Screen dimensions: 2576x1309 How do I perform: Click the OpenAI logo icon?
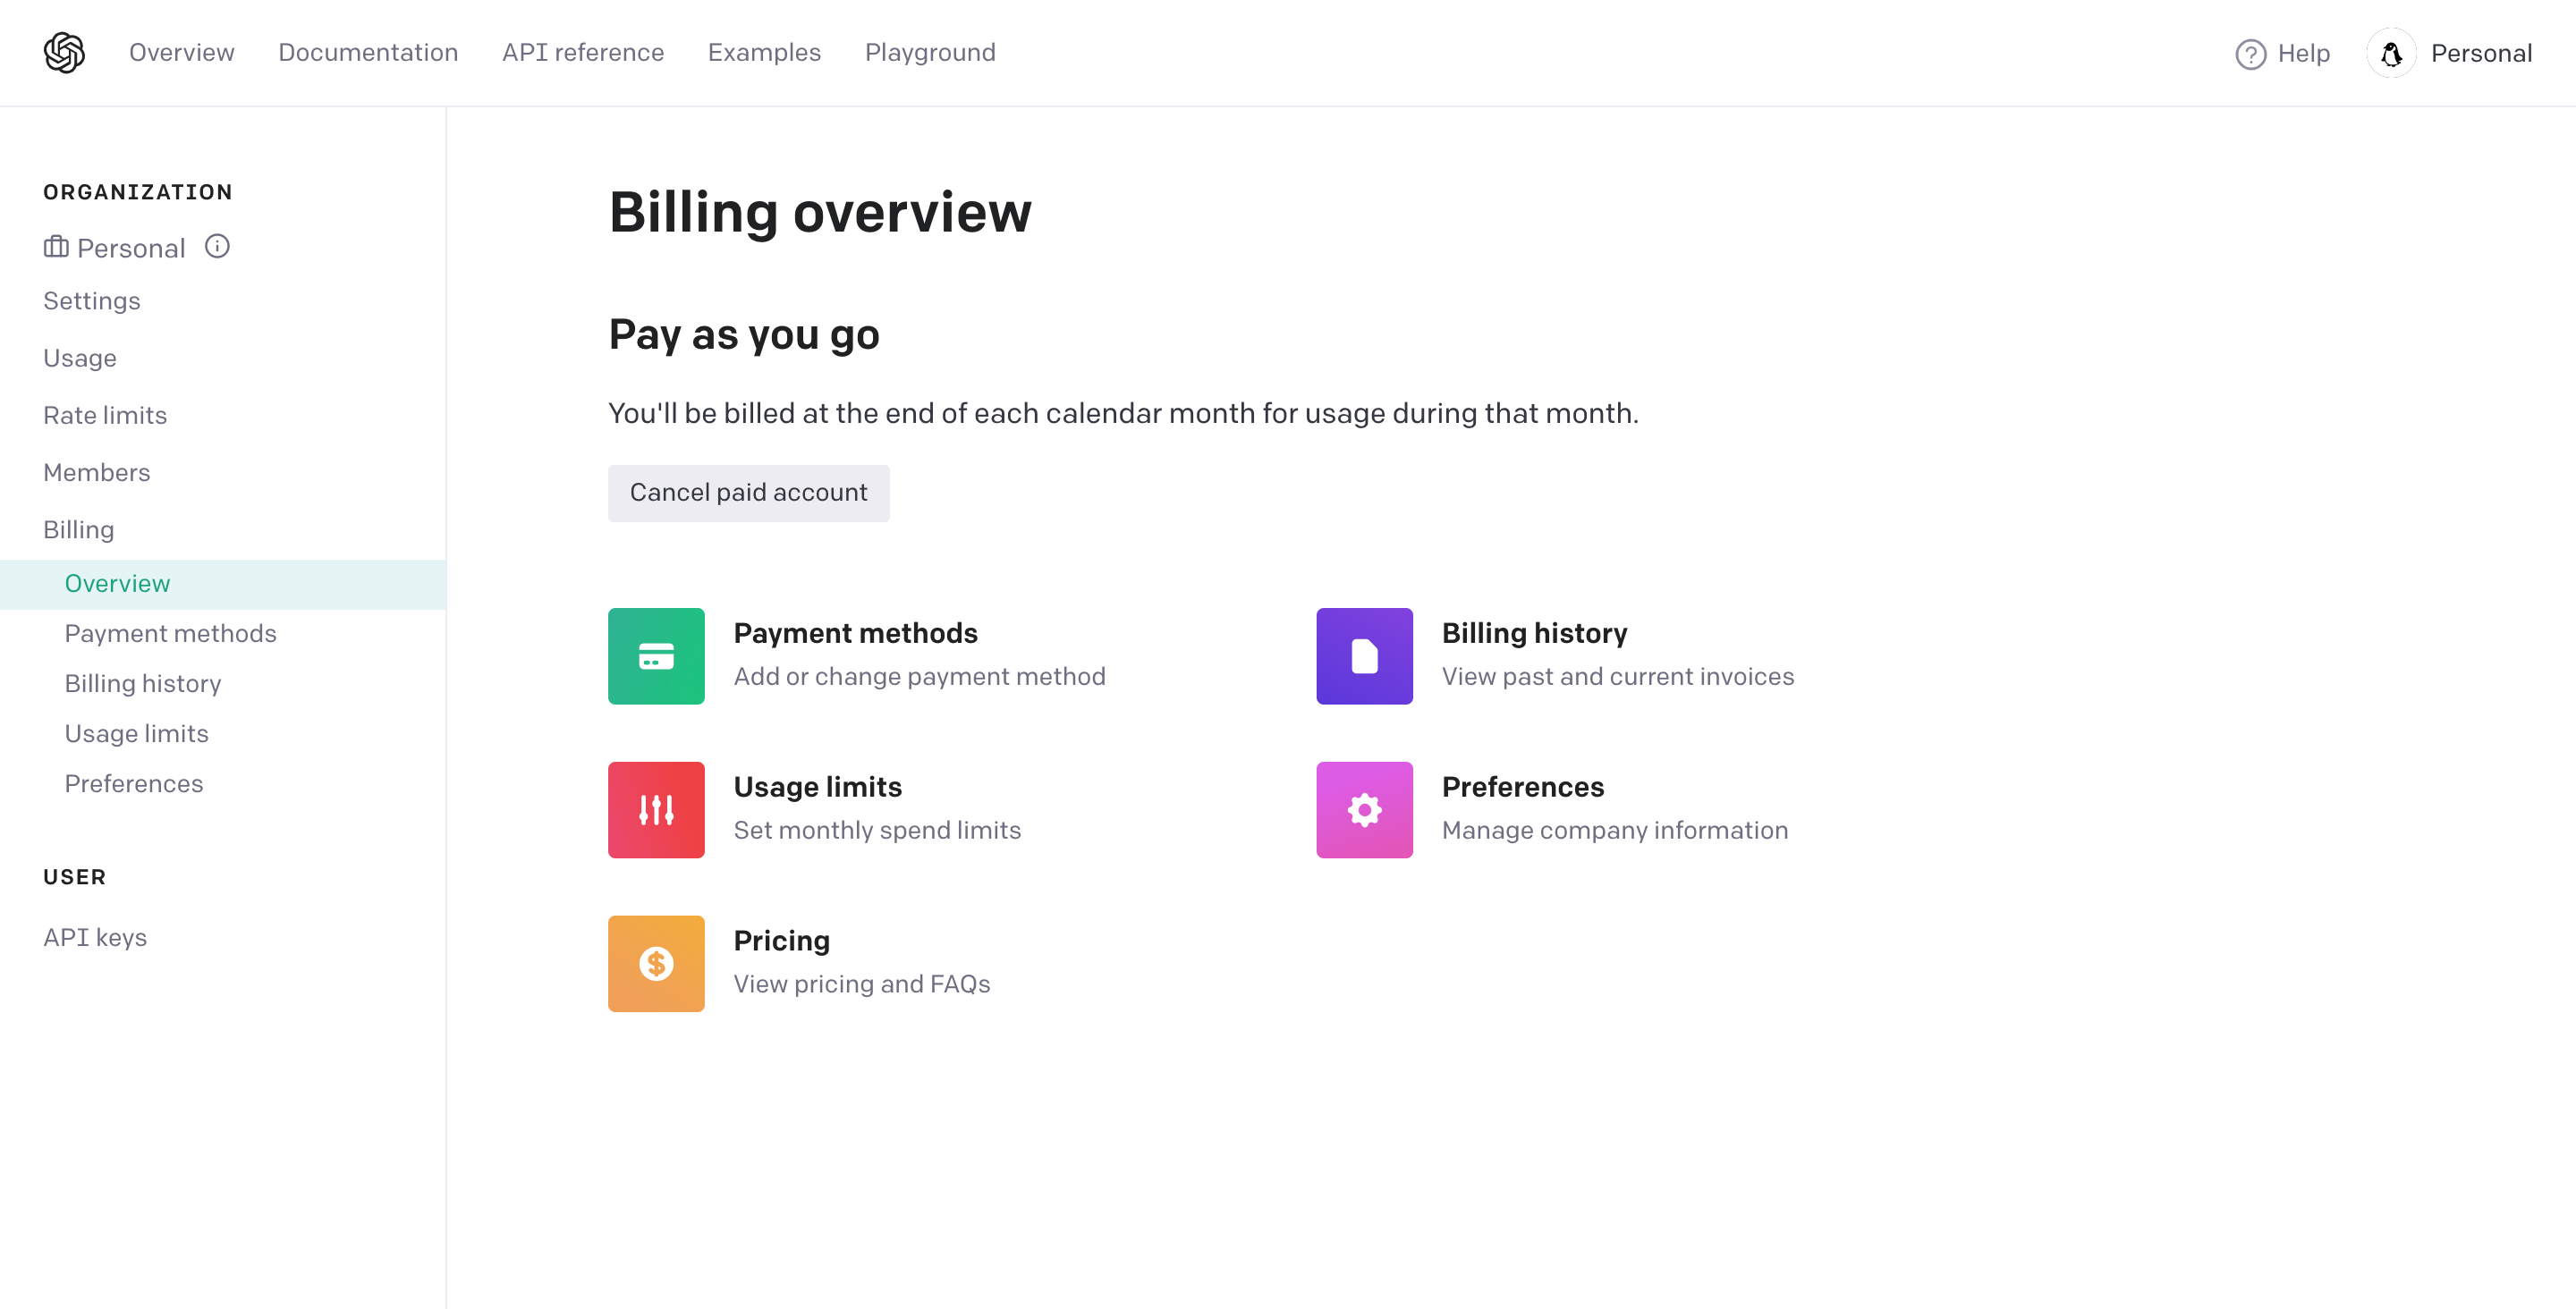(64, 52)
